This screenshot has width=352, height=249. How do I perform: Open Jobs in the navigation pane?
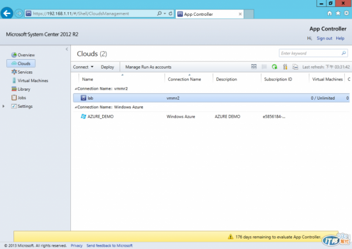click(x=19, y=97)
